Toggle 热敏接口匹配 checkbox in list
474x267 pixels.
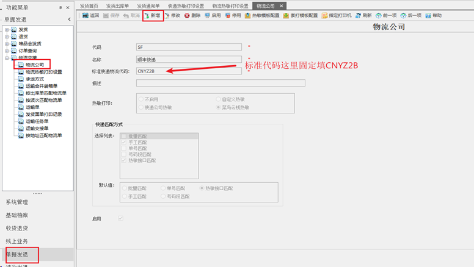123,160
